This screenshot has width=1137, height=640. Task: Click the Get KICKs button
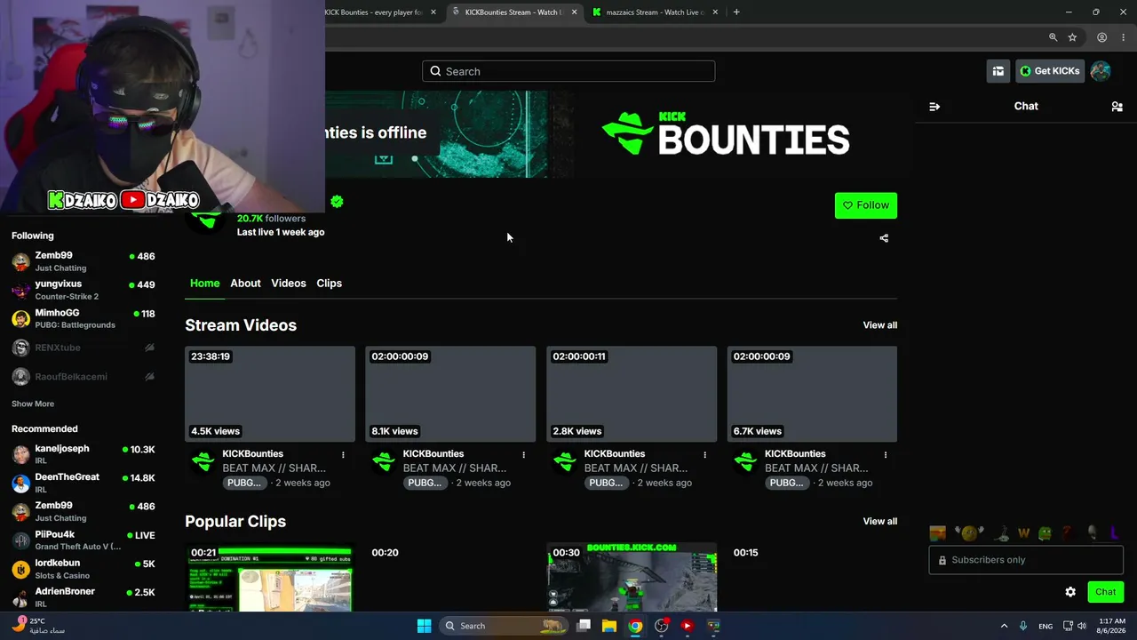pos(1050,71)
